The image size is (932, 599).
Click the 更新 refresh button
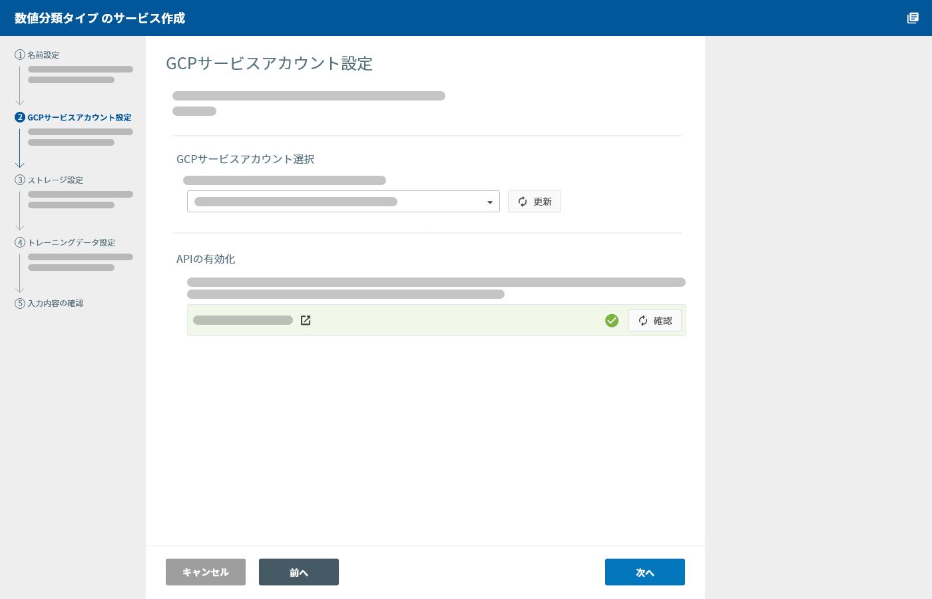click(x=535, y=202)
